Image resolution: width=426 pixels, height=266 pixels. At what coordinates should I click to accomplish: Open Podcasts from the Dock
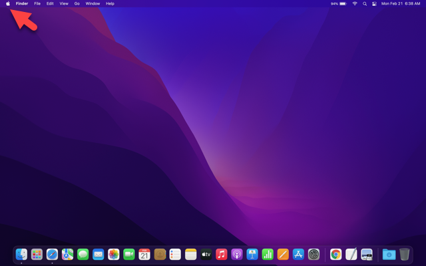pyautogui.click(x=237, y=254)
